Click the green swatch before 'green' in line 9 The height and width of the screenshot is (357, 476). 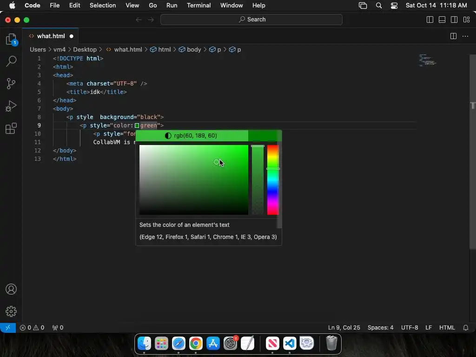pyautogui.click(x=137, y=126)
